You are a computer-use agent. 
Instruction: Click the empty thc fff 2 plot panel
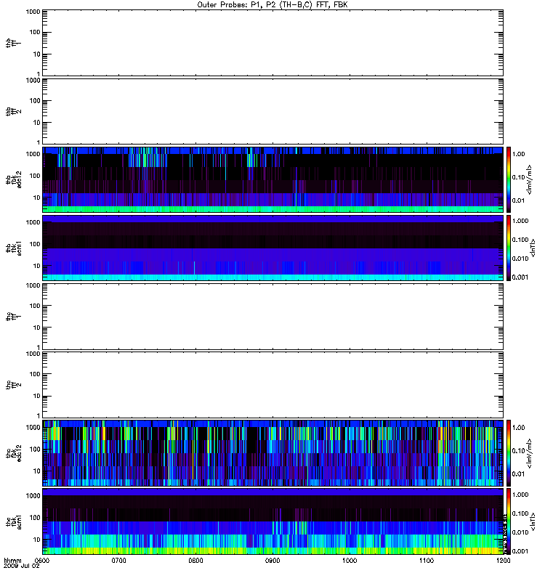click(x=273, y=385)
